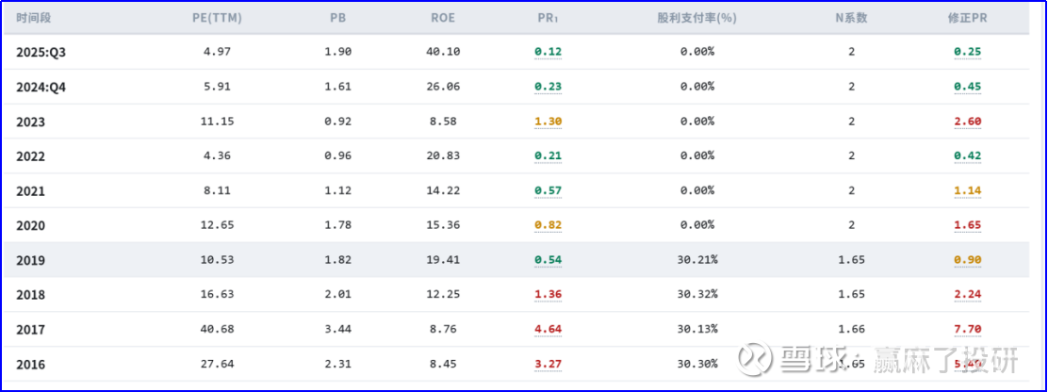This screenshot has width=1048, height=392.
Task: Click the red 修正PR value 7.70
Action: [967, 329]
